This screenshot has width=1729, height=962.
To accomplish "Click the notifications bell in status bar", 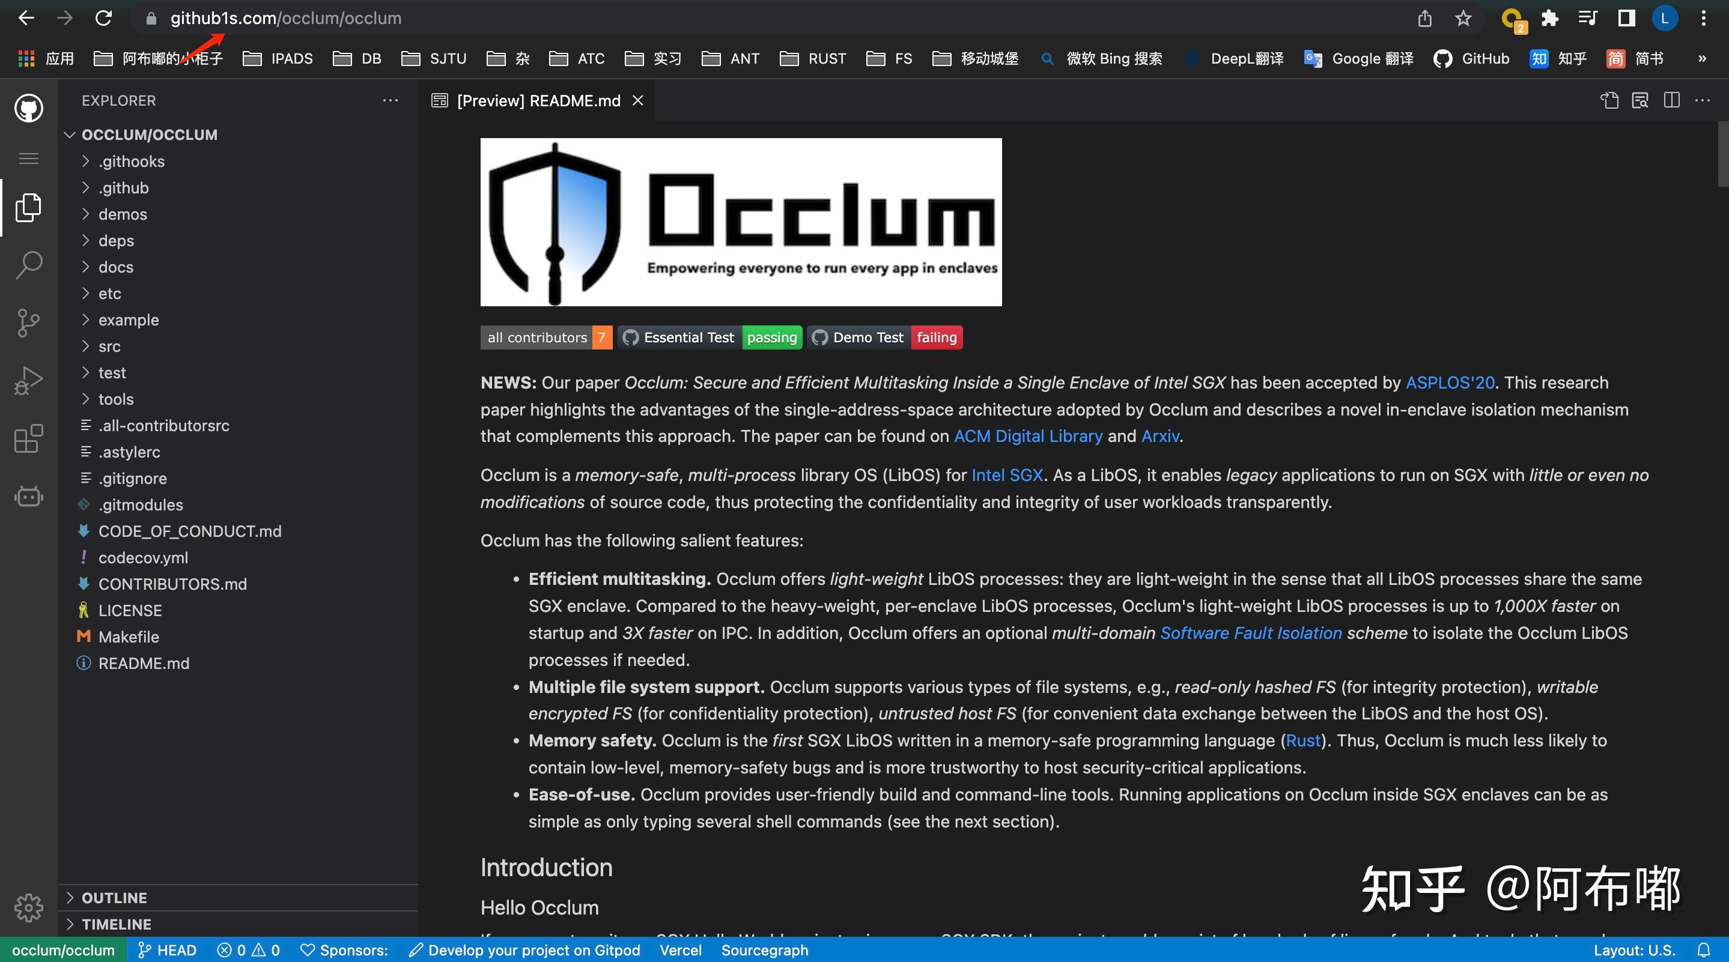I will pyautogui.click(x=1704, y=950).
